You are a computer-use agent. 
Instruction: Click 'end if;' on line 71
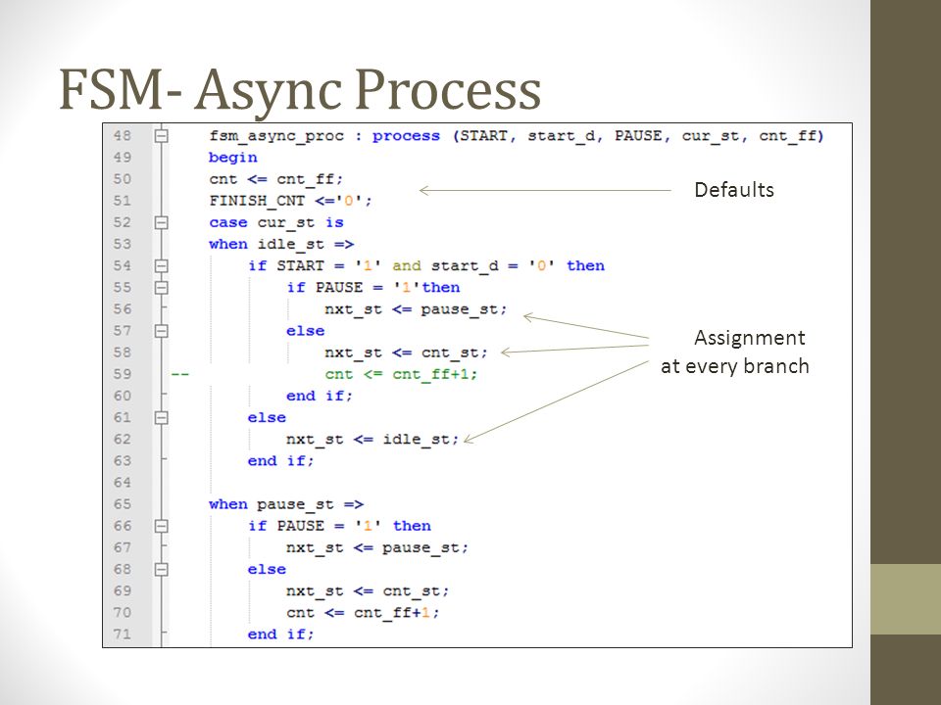pyautogui.click(x=281, y=634)
